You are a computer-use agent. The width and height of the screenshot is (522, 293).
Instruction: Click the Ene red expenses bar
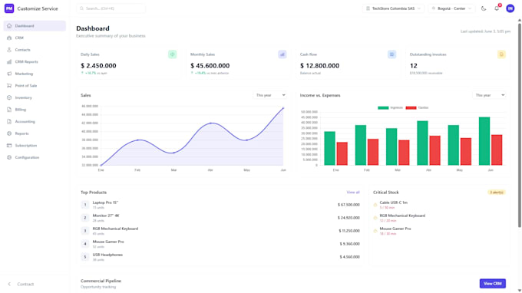[x=342, y=153]
